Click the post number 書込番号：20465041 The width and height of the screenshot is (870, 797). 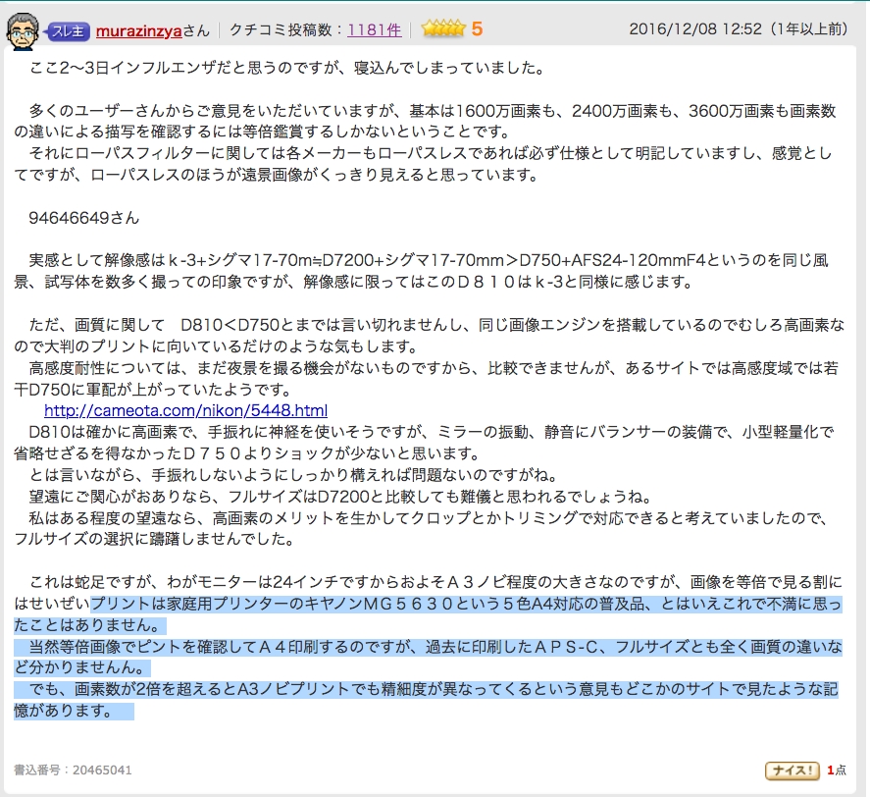coord(73,770)
